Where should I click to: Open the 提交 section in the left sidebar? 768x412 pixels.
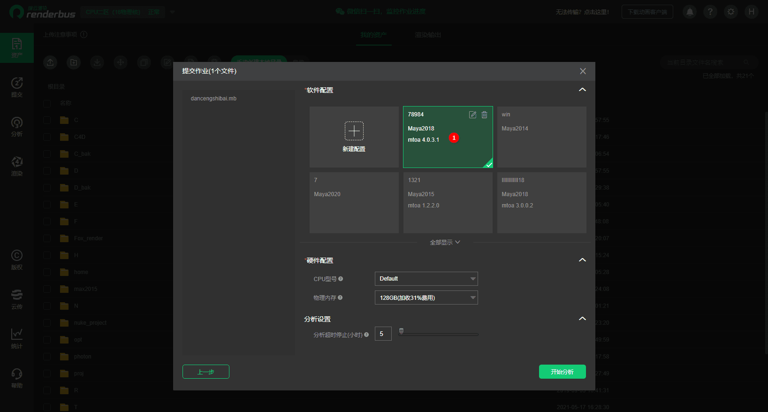[17, 87]
